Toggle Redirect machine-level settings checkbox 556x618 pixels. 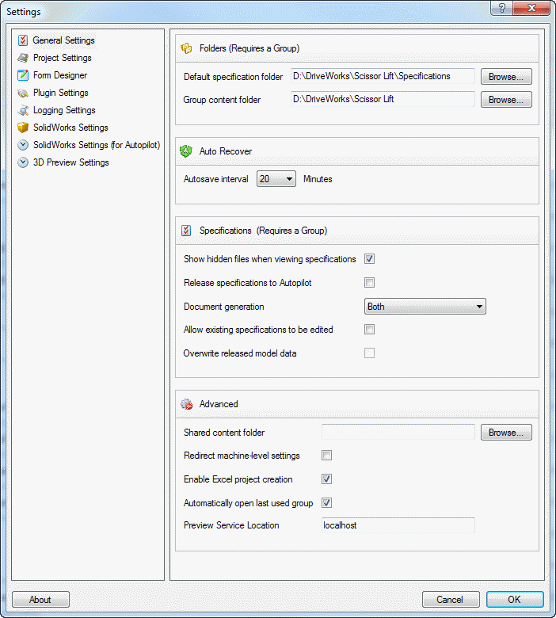(326, 456)
